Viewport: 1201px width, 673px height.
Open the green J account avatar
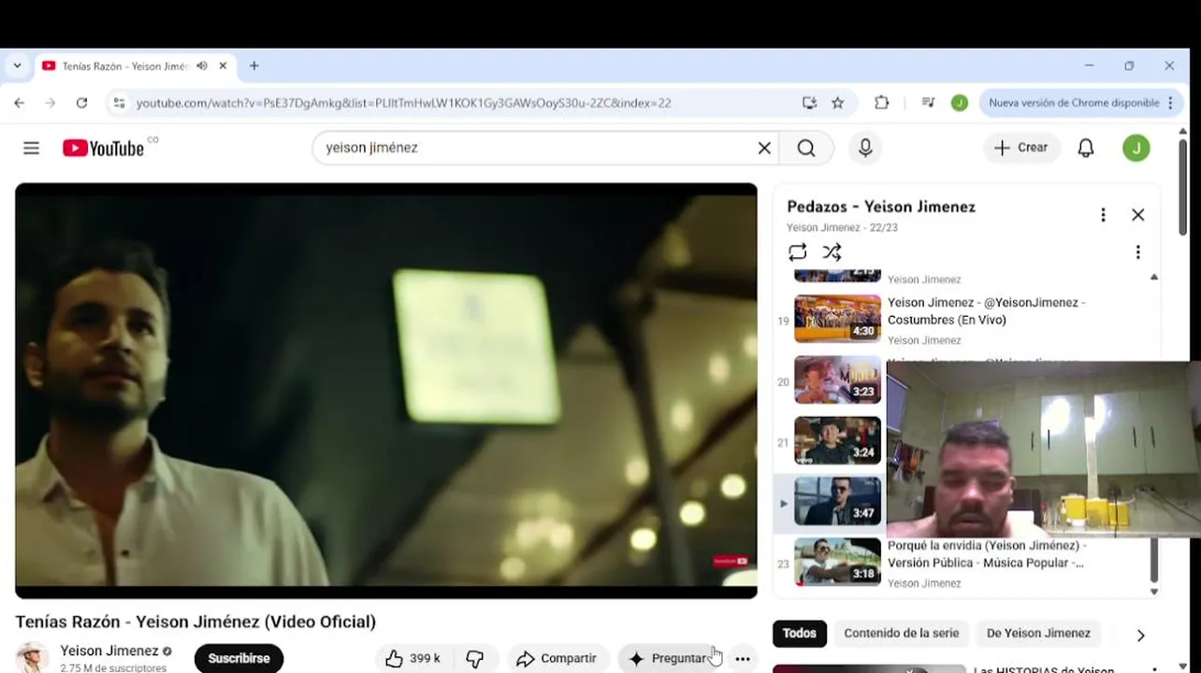click(x=1136, y=148)
